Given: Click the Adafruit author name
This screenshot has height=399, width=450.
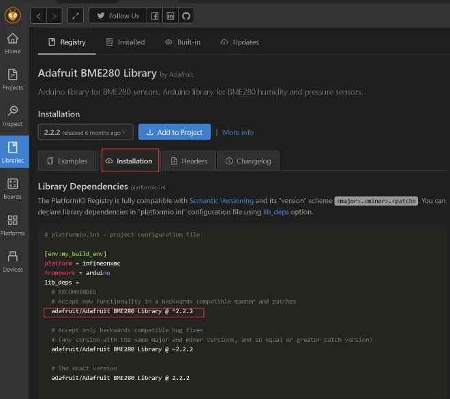Looking at the screenshot, I should [181, 74].
